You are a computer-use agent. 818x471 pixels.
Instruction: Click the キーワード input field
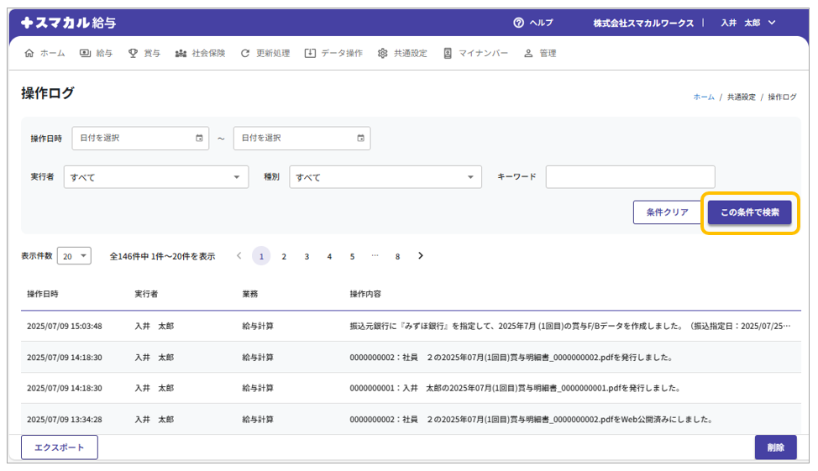[630, 177]
